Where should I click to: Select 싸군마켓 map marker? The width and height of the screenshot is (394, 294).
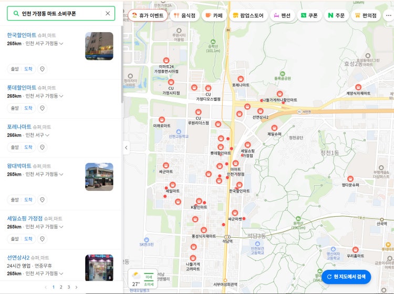point(235,213)
